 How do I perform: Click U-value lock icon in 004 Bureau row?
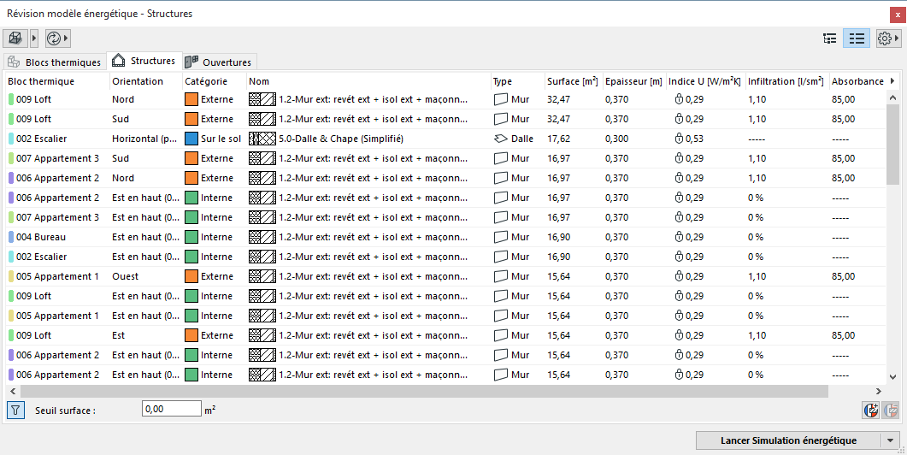click(679, 238)
